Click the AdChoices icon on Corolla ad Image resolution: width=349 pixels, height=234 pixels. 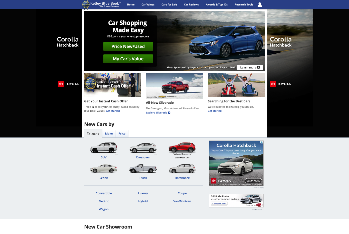pyautogui.click(x=262, y=142)
